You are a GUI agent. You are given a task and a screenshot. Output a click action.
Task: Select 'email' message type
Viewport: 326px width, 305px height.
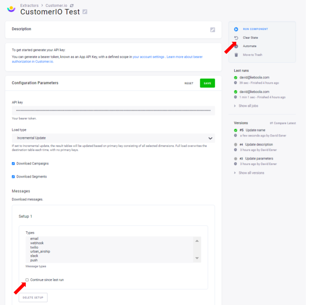point(34,239)
